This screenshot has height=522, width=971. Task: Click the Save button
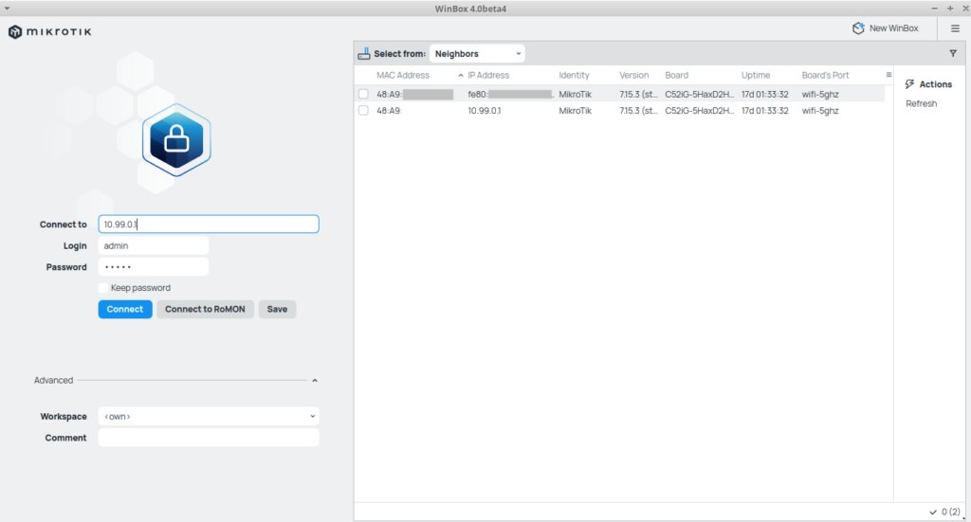click(x=277, y=309)
